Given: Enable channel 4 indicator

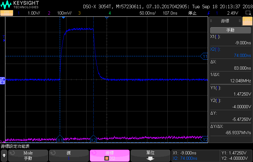Looking at the screenshot, I should coord(110,13).
